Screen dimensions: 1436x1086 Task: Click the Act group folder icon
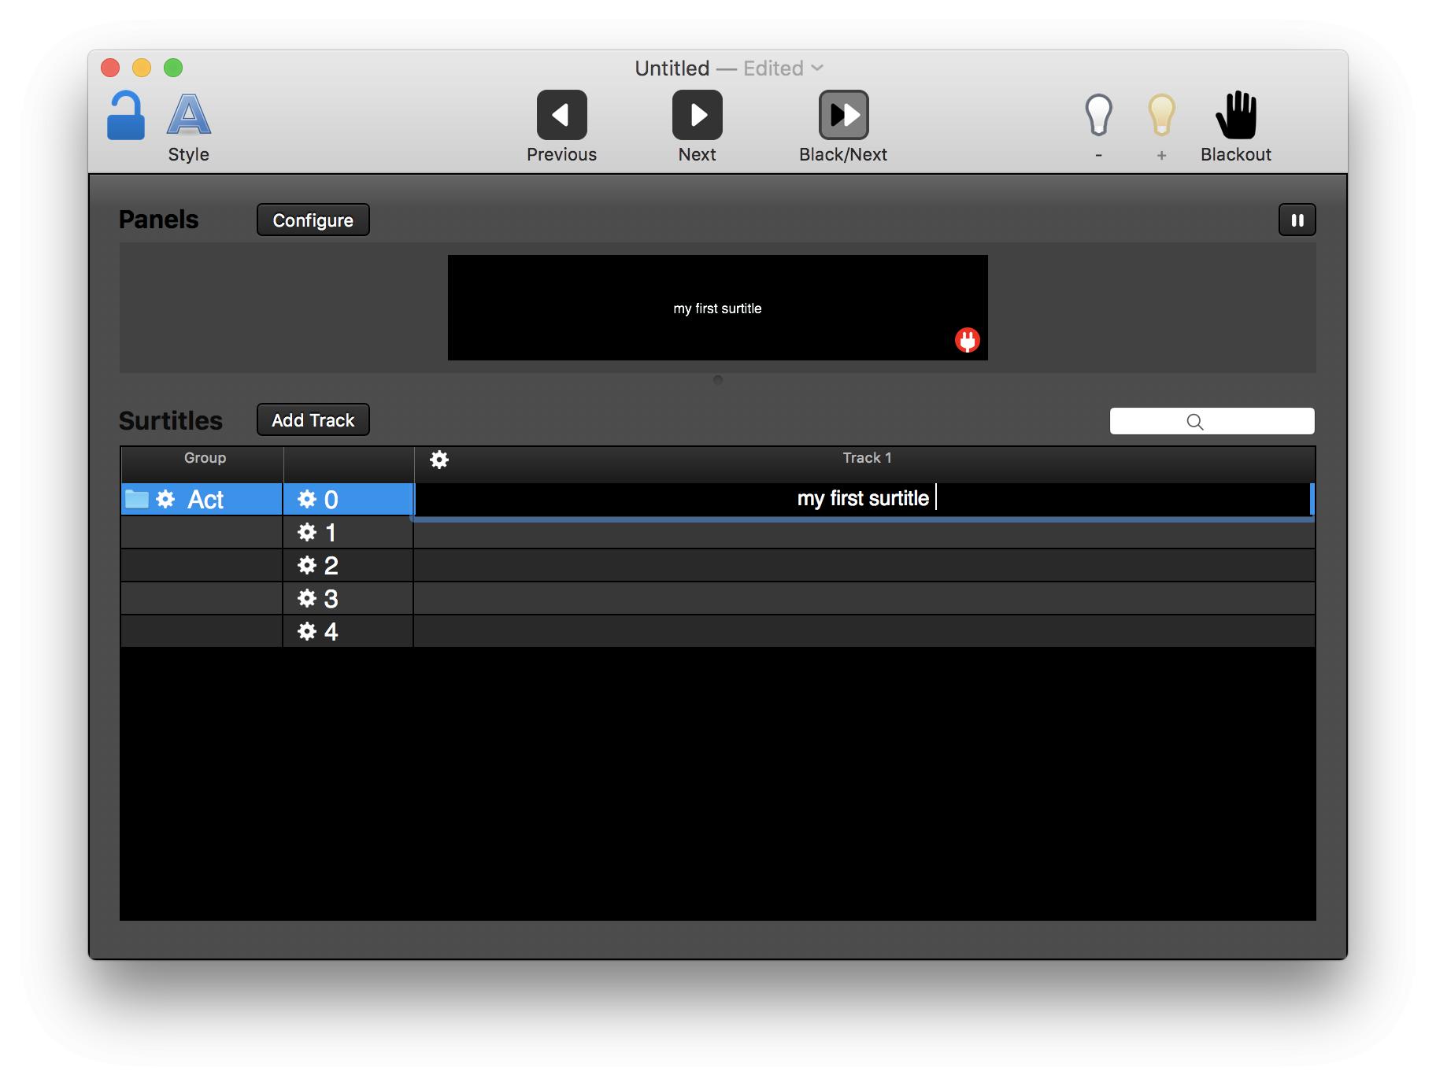click(x=137, y=499)
